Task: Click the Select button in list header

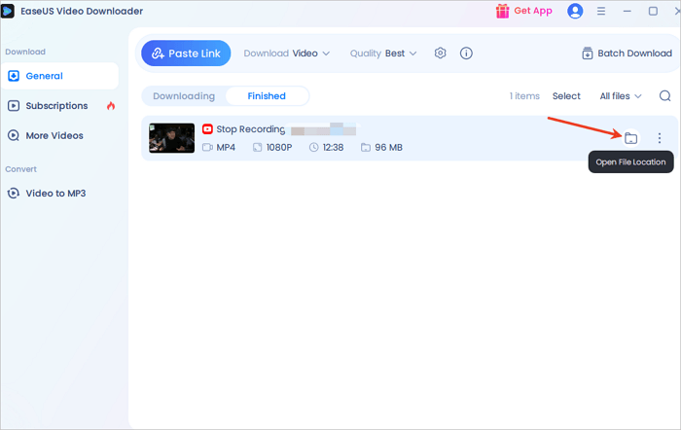Action: pos(566,96)
